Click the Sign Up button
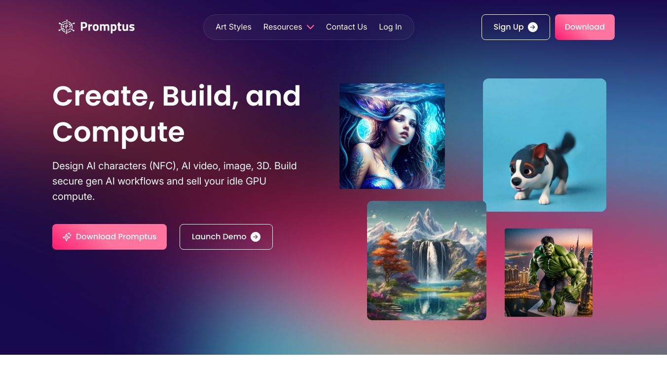The height and width of the screenshot is (375, 667). (x=516, y=27)
